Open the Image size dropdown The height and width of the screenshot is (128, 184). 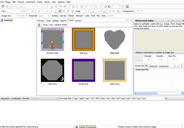27,16
